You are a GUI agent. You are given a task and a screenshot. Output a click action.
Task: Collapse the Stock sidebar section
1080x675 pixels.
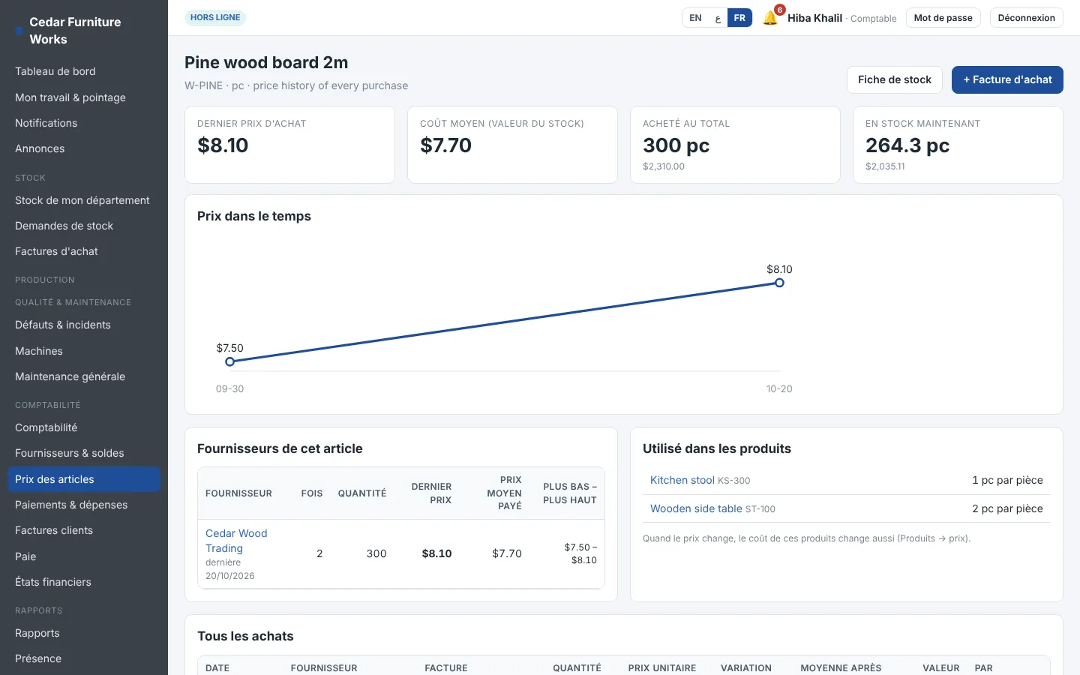pos(30,178)
